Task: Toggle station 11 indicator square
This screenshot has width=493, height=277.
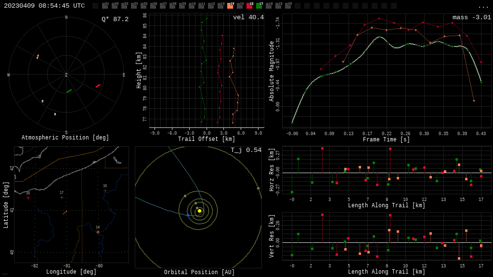Action: click(201, 6)
